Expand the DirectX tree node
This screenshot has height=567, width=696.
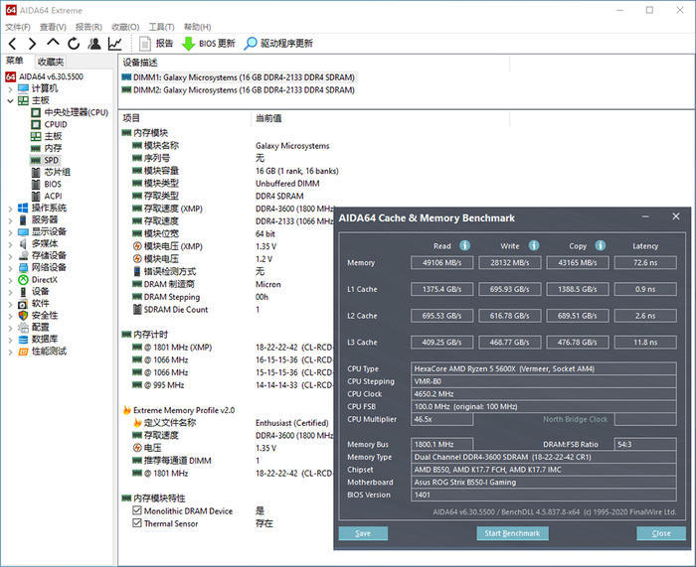pyautogui.click(x=10, y=280)
